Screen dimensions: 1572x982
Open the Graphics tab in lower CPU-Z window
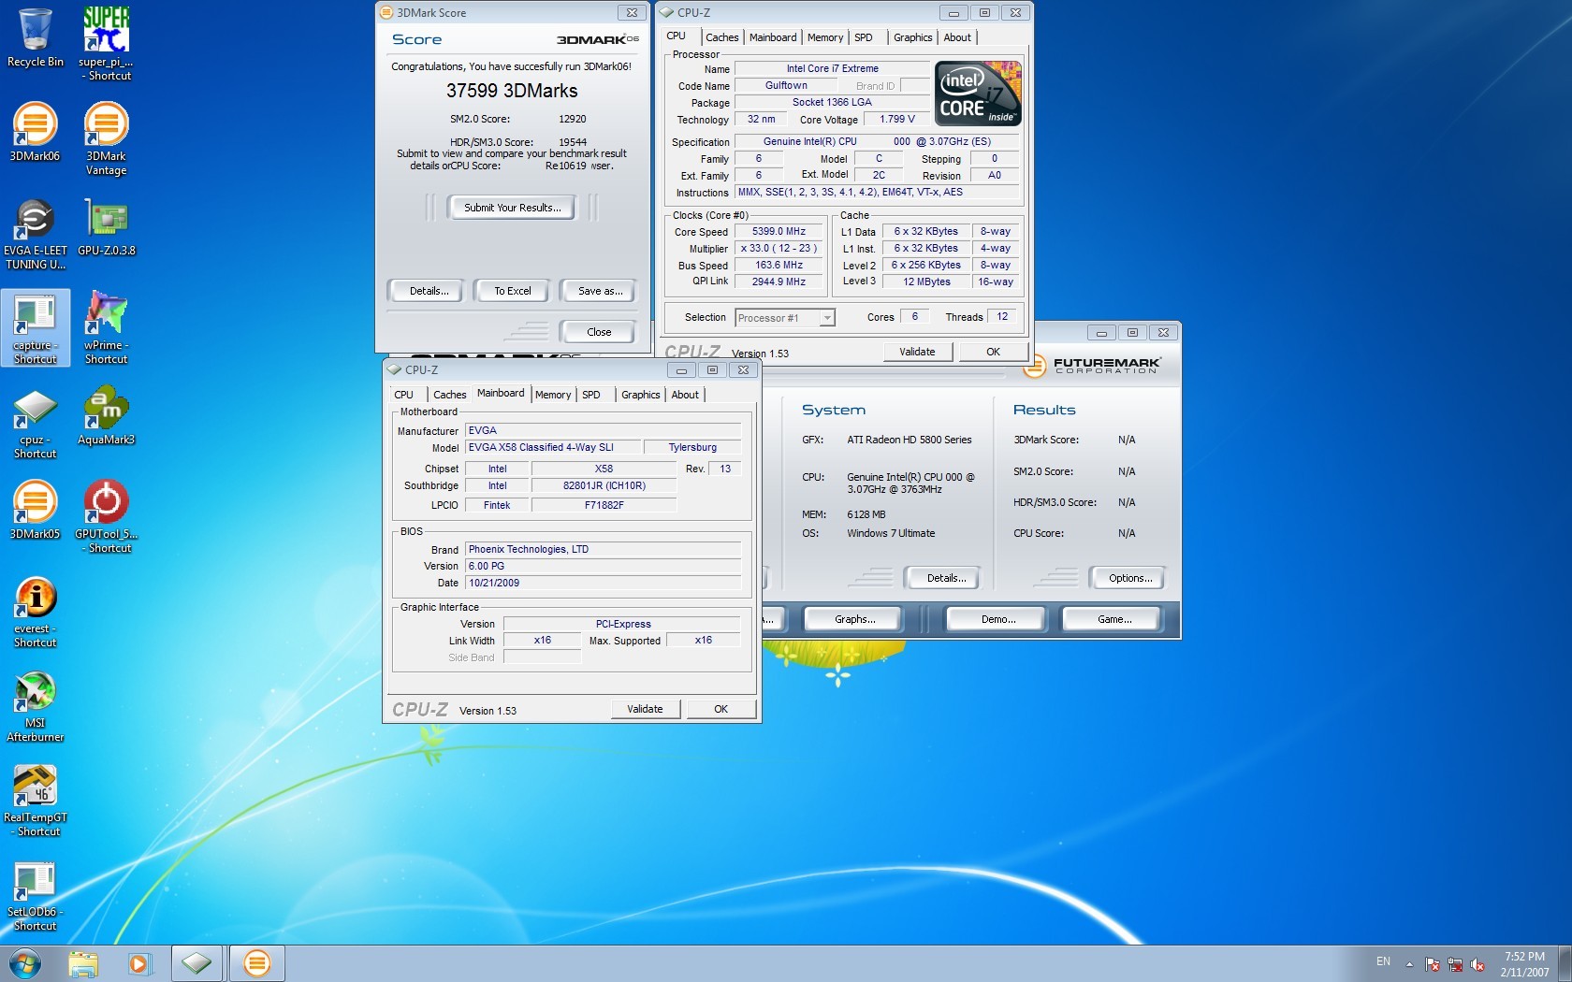point(640,395)
